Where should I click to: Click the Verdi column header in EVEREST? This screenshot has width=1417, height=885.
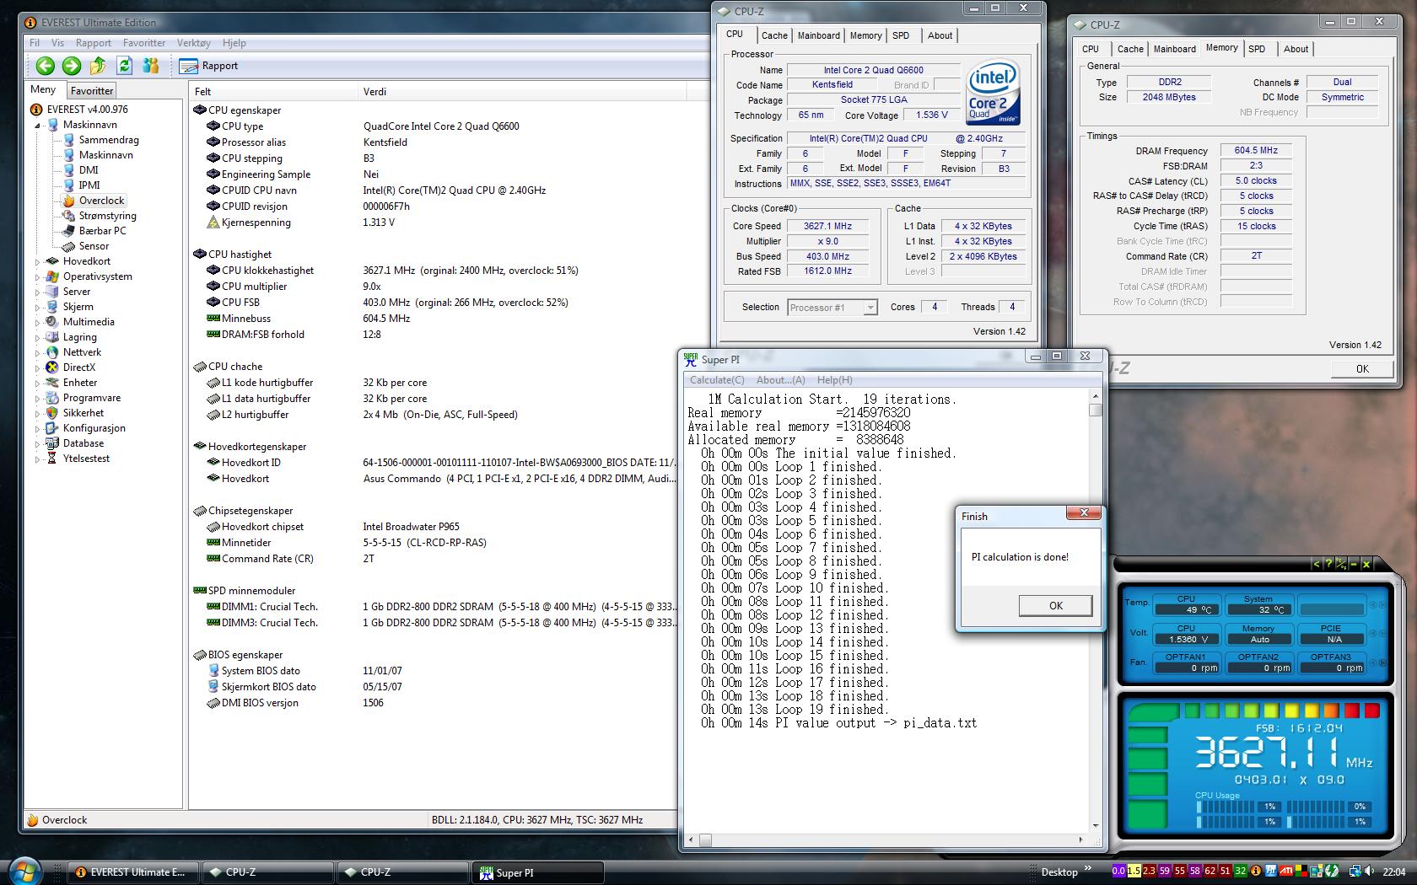pos(523,91)
